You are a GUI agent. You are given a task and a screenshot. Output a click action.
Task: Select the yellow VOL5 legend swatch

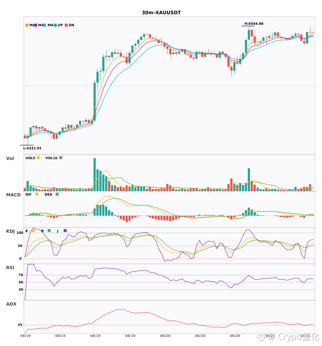pos(38,158)
